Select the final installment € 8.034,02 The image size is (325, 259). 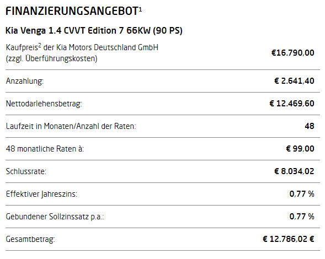click(294, 171)
